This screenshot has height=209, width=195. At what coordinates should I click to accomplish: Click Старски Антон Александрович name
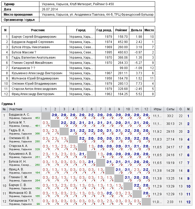[x=34, y=89]
